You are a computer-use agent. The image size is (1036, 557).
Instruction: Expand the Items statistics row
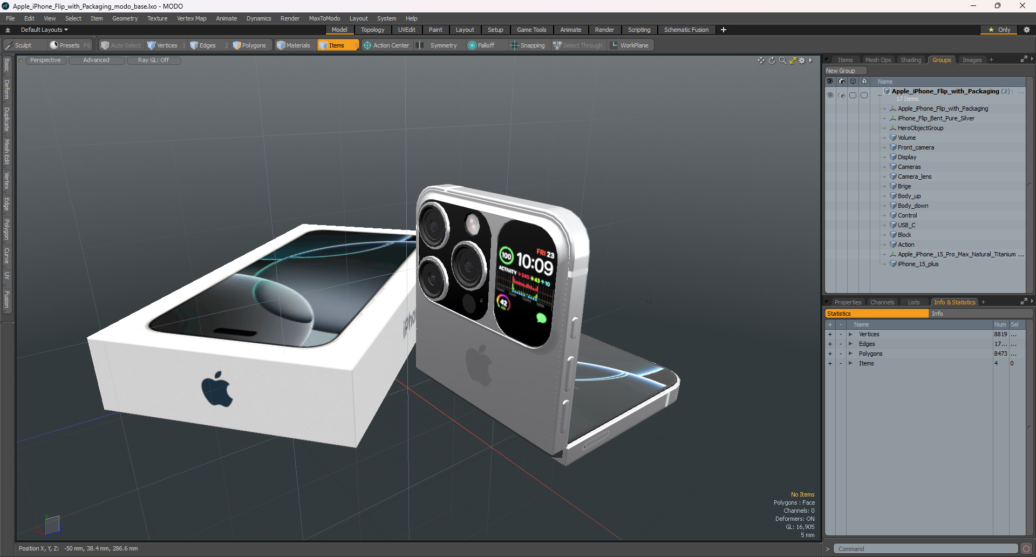[x=850, y=364]
